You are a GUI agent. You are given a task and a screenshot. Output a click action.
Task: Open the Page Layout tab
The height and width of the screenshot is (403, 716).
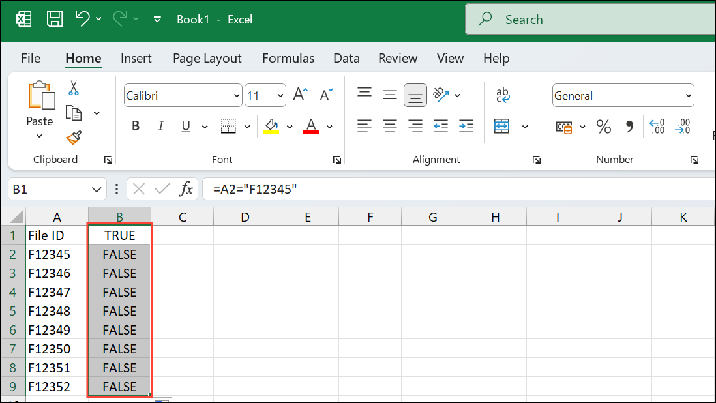(x=207, y=58)
